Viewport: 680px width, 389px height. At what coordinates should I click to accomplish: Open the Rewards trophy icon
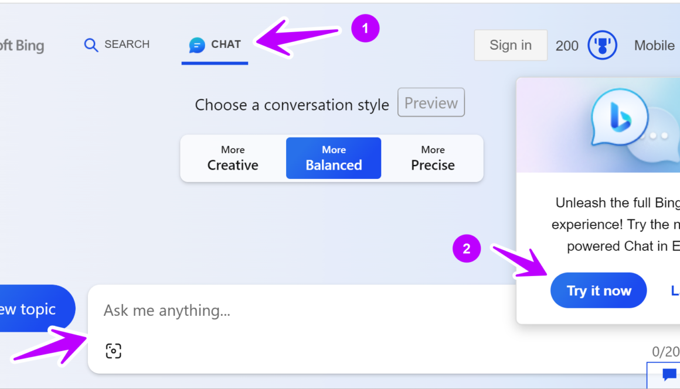tap(602, 46)
